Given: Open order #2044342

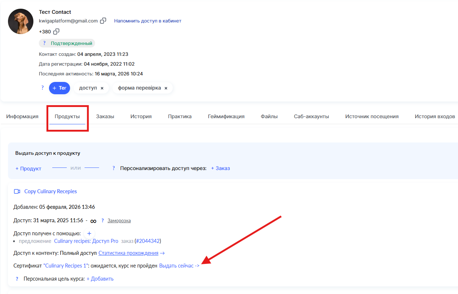Looking at the screenshot, I should pyautogui.click(x=148, y=241).
